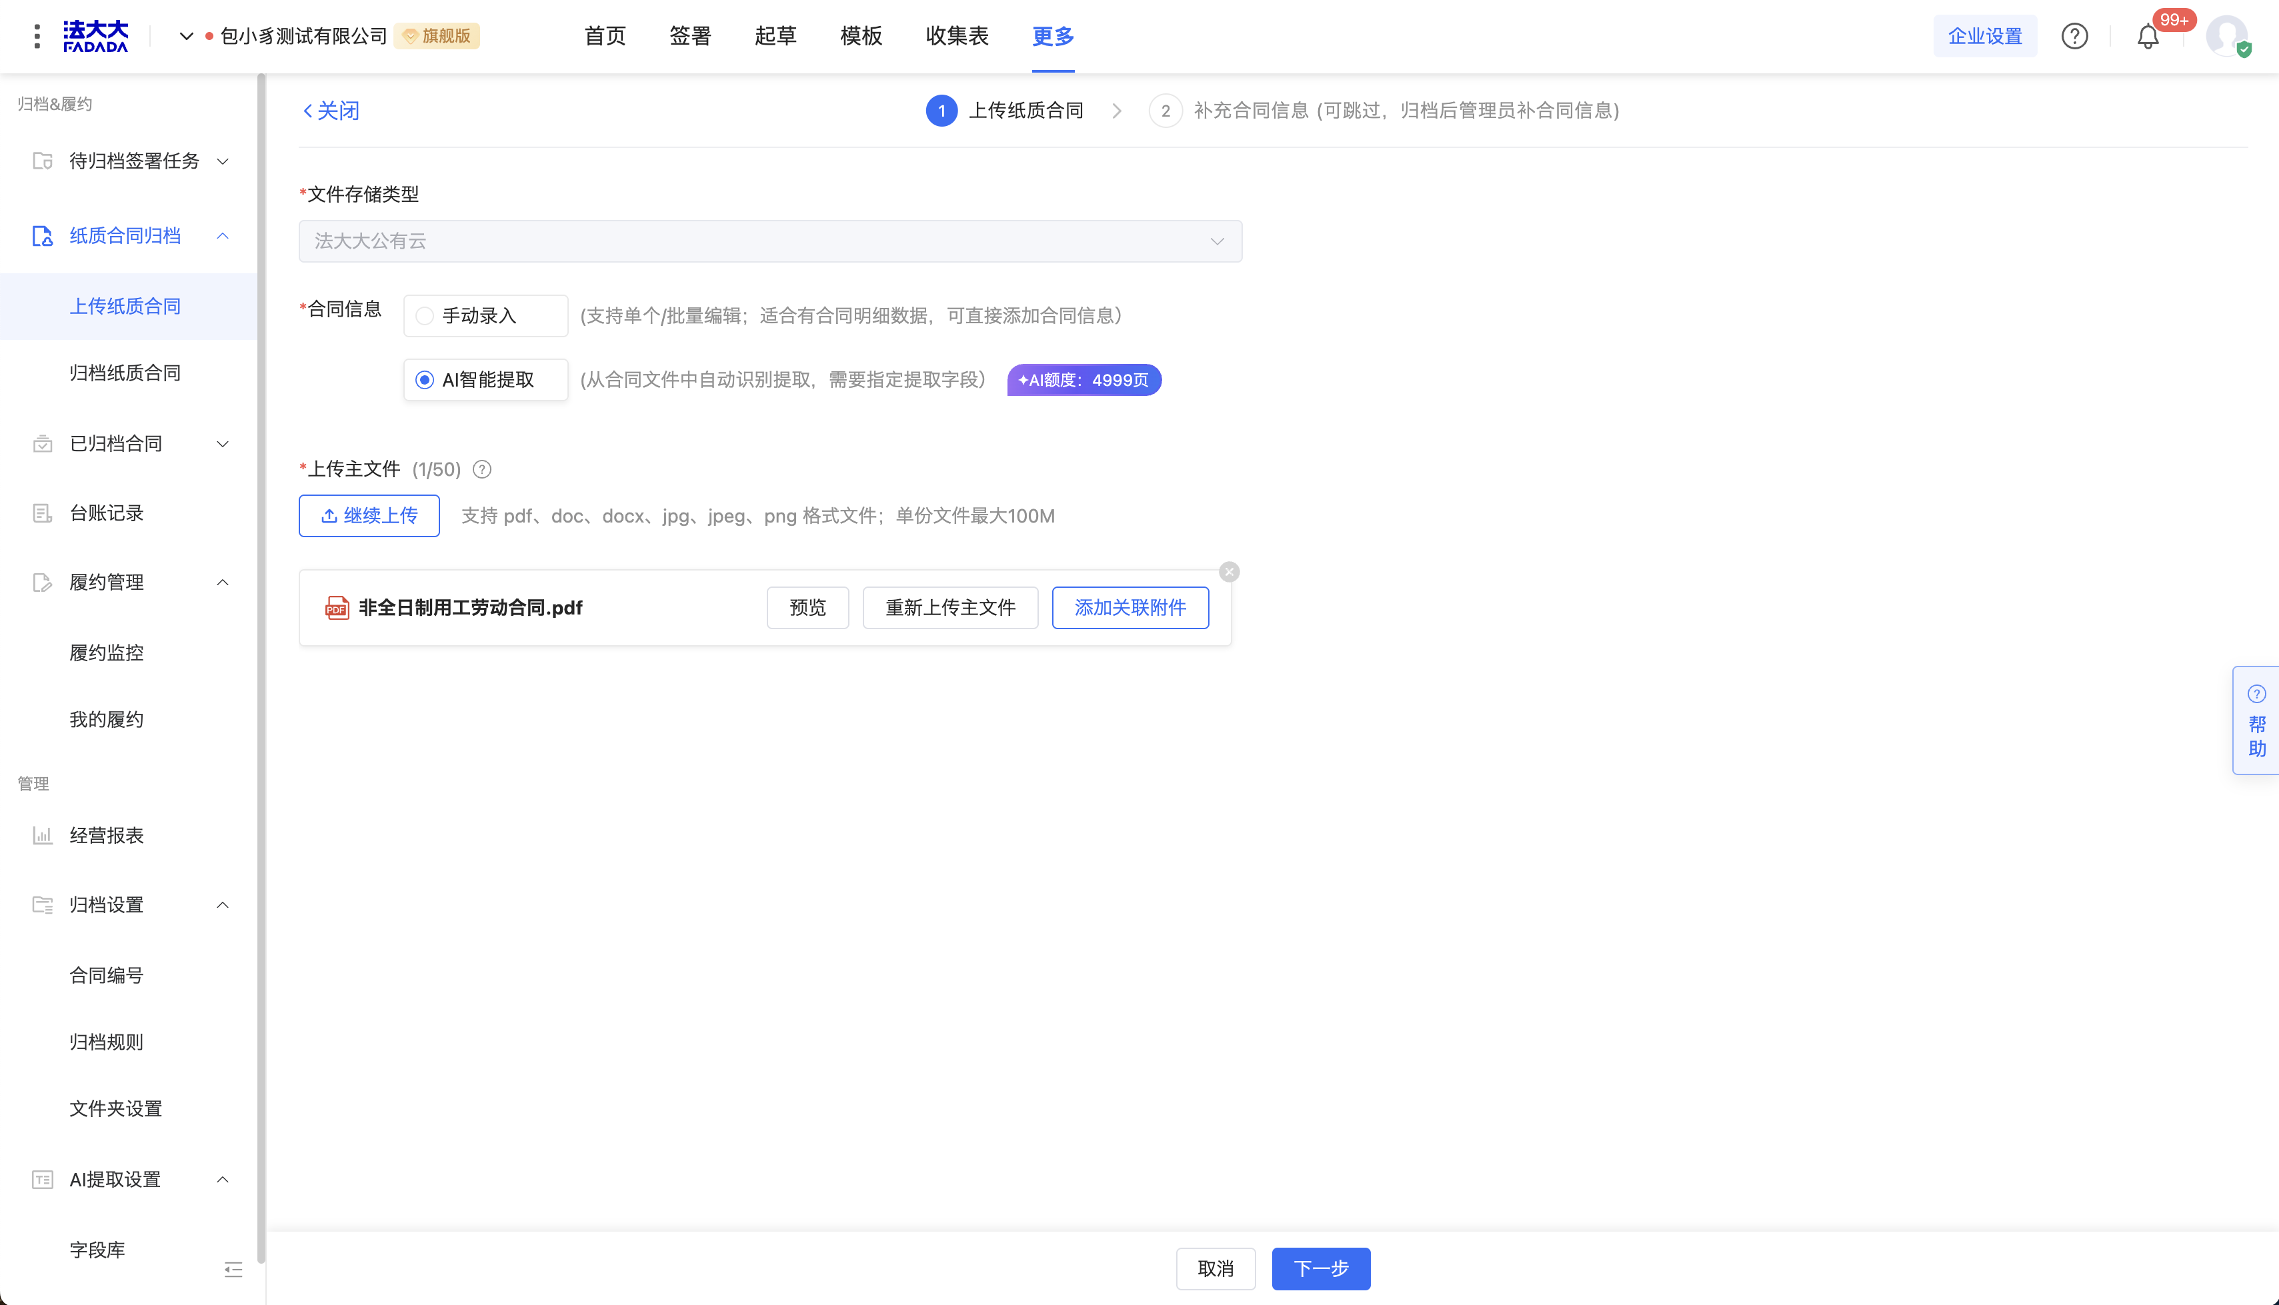Go to the 签署 top navigation tab
2279x1305 pixels.
pos(689,37)
